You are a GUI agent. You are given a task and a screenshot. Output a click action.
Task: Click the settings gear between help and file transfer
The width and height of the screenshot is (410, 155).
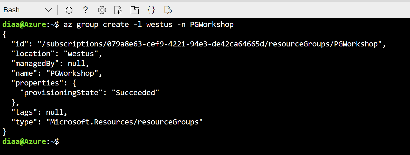[x=101, y=10]
